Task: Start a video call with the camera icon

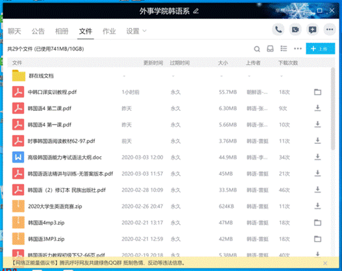Action: (295, 29)
